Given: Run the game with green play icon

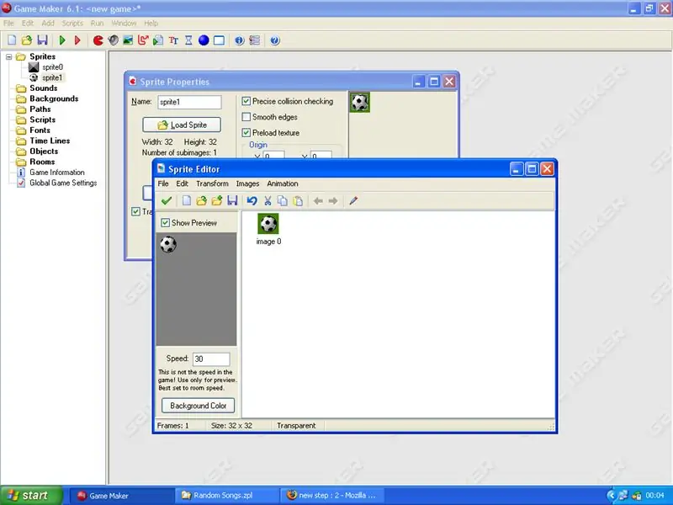Looking at the screenshot, I should click(62, 40).
